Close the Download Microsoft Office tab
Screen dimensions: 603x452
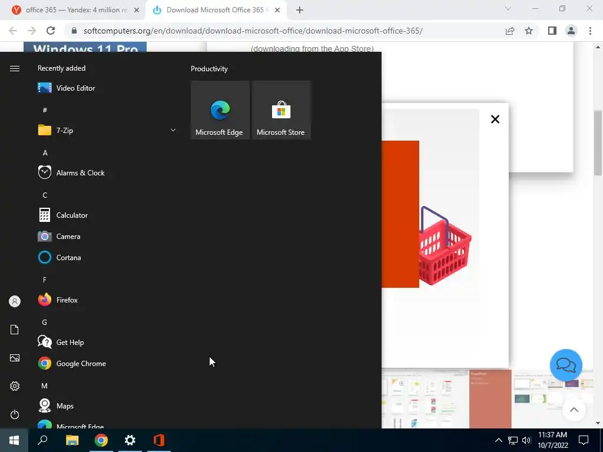coord(277,11)
